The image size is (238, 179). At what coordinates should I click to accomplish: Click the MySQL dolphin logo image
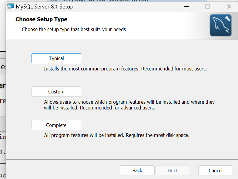[220, 25]
